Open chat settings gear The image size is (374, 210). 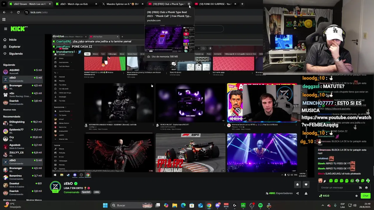pos(356,196)
